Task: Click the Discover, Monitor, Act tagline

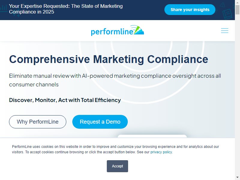Action: click(x=65, y=100)
